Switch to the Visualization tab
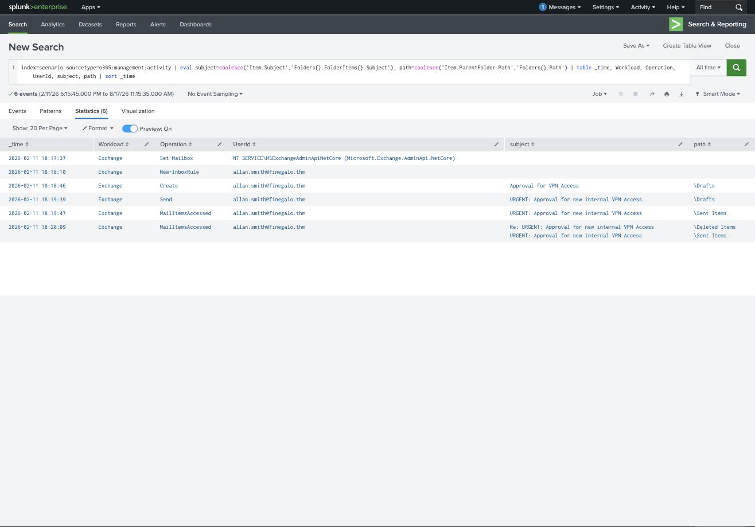The height and width of the screenshot is (527, 755). (138, 111)
